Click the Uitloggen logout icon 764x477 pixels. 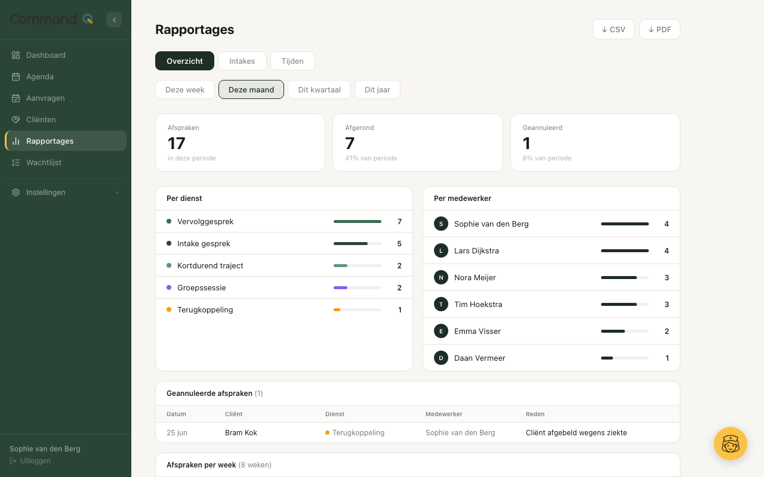13,461
